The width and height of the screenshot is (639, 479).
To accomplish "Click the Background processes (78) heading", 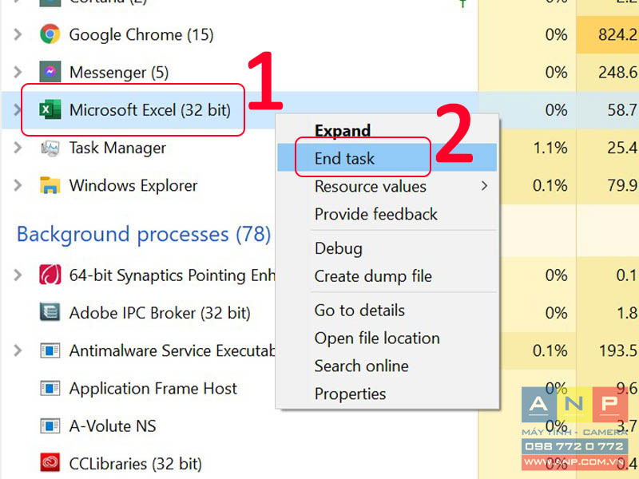I will (x=144, y=234).
